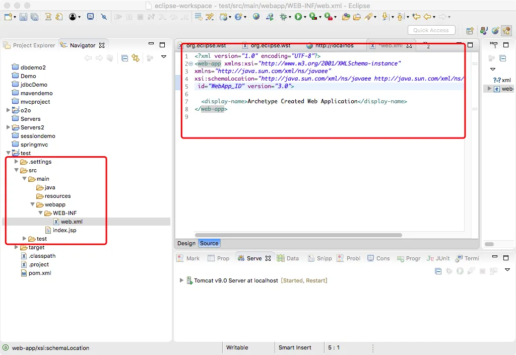
Task: Expand the Tomcat v9.0 Server entry
Action: click(x=182, y=280)
